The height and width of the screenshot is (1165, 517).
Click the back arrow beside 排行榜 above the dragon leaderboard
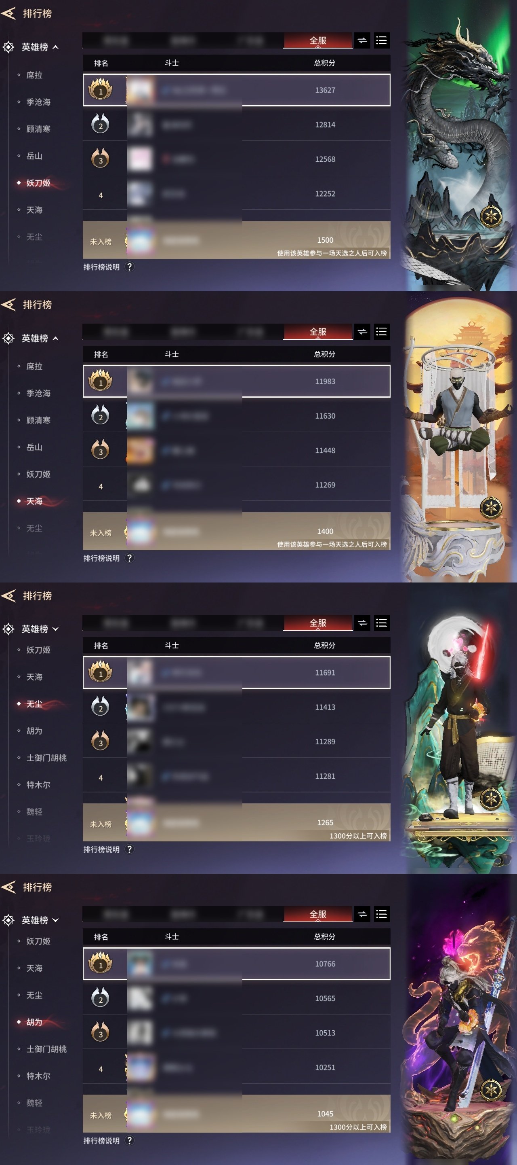pos(8,14)
